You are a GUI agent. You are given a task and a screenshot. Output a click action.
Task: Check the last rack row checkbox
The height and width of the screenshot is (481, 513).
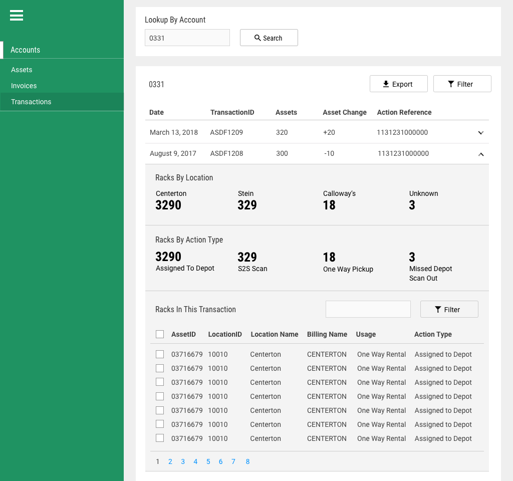point(160,438)
